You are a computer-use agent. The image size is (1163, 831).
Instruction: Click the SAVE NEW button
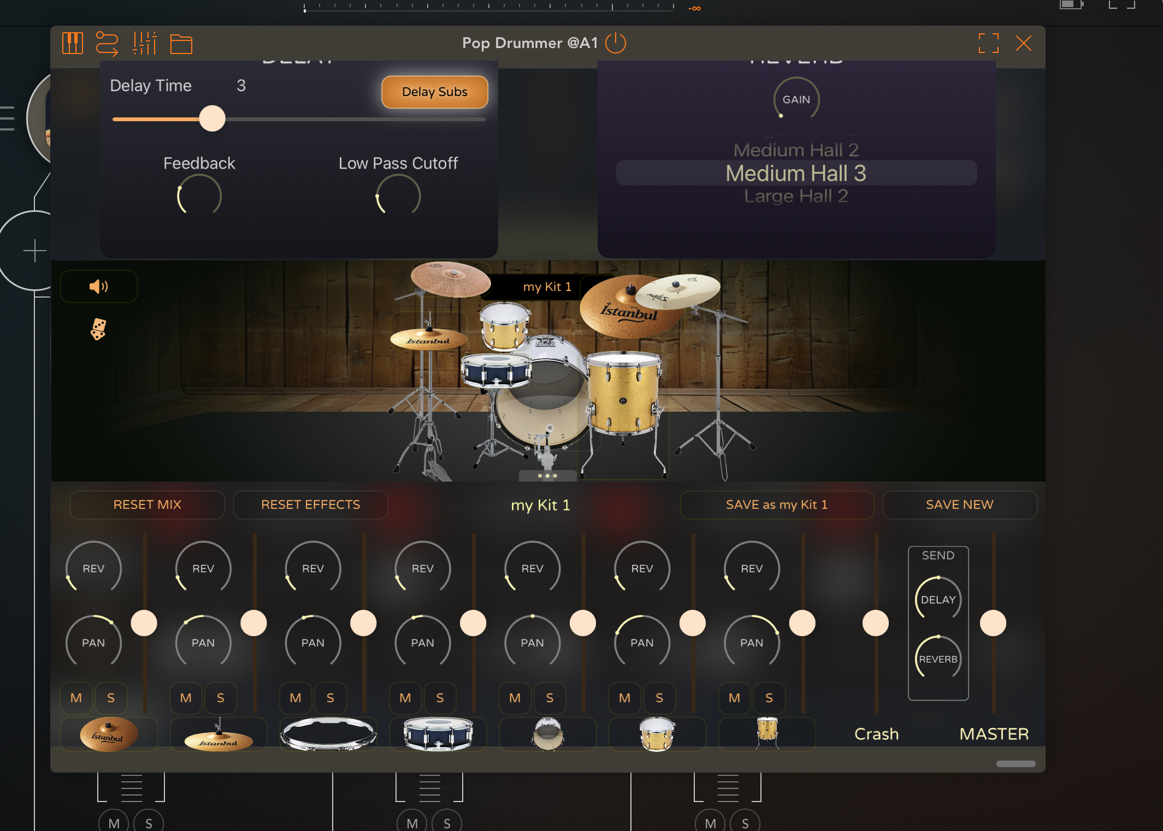(x=959, y=504)
